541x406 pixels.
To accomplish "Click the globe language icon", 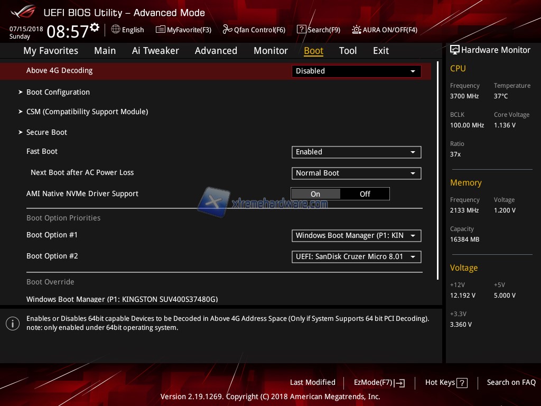I will [x=116, y=30].
